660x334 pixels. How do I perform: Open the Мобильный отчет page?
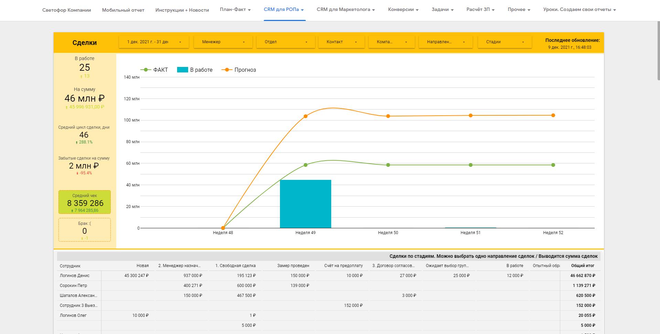pos(123,10)
